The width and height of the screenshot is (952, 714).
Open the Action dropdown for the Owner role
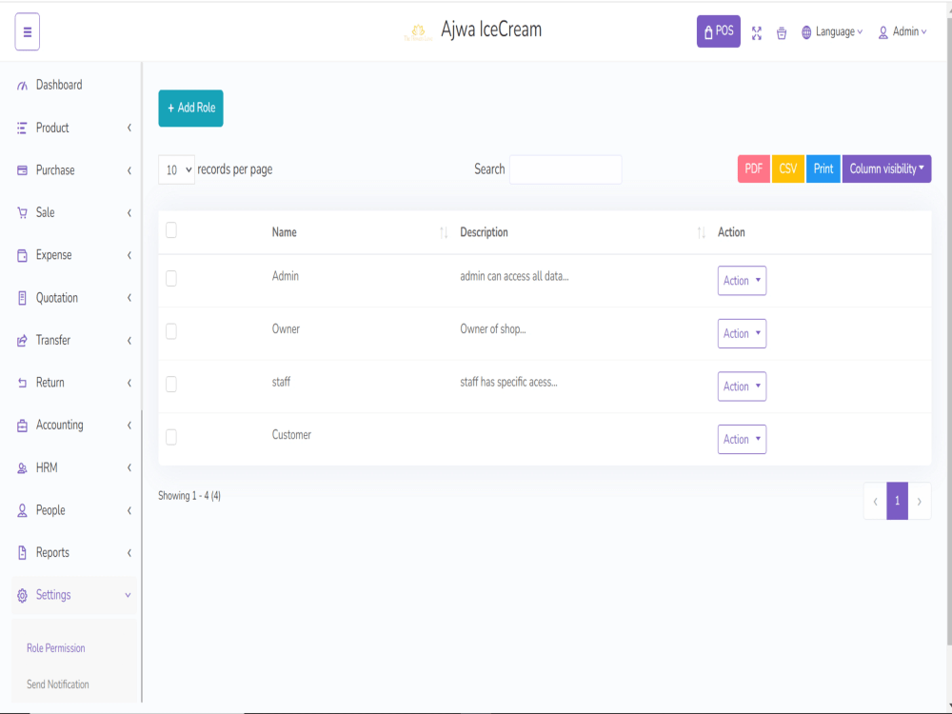[742, 333]
